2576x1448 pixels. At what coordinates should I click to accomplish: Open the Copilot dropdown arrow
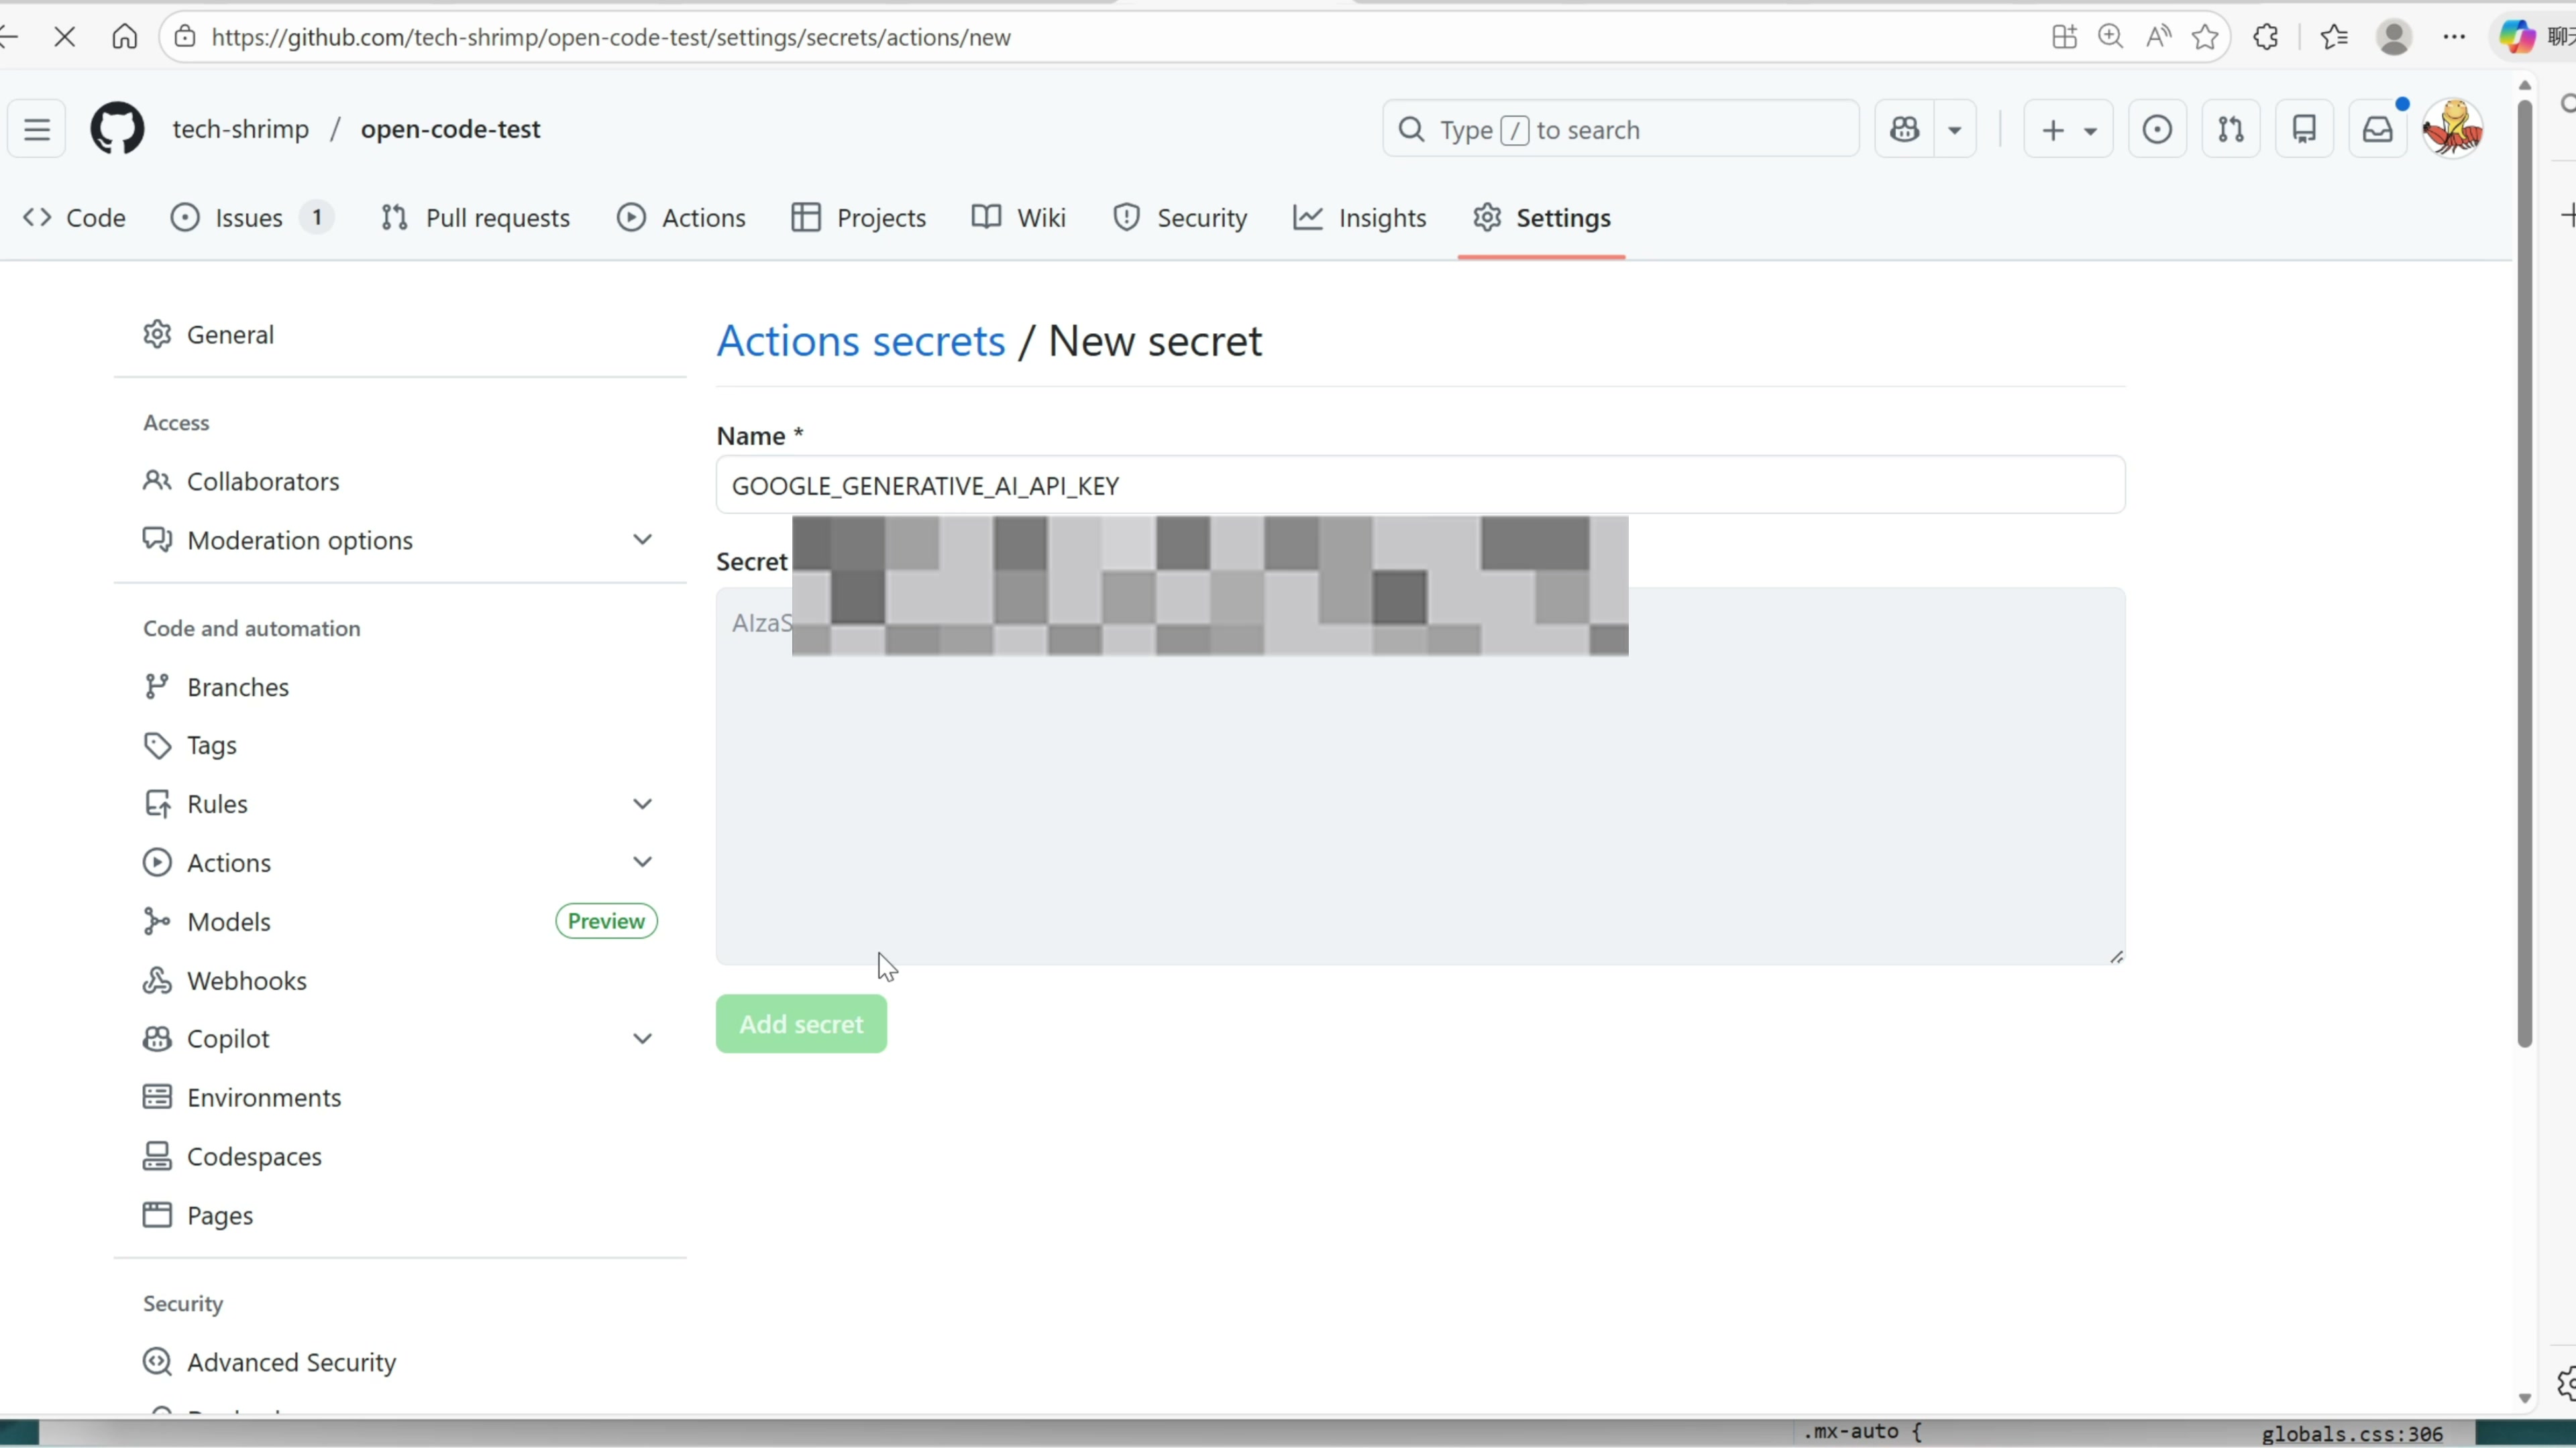tap(1954, 129)
